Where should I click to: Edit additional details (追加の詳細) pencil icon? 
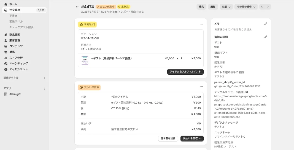point(266,37)
